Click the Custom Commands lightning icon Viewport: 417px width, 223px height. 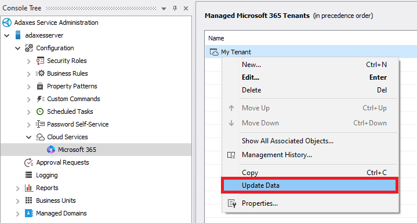coord(40,99)
